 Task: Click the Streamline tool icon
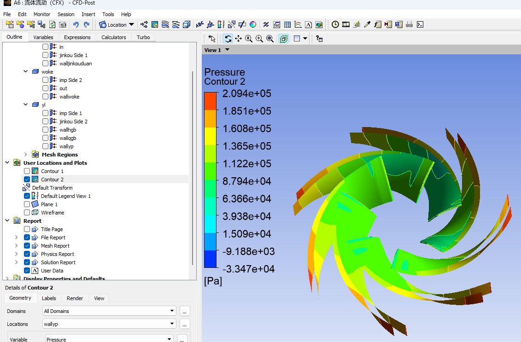pyautogui.click(x=165, y=24)
